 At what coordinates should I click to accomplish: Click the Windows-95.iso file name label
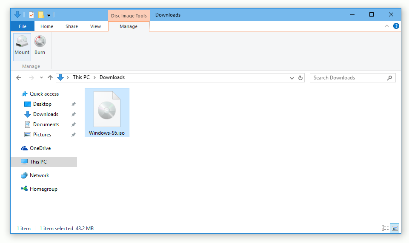(107, 133)
